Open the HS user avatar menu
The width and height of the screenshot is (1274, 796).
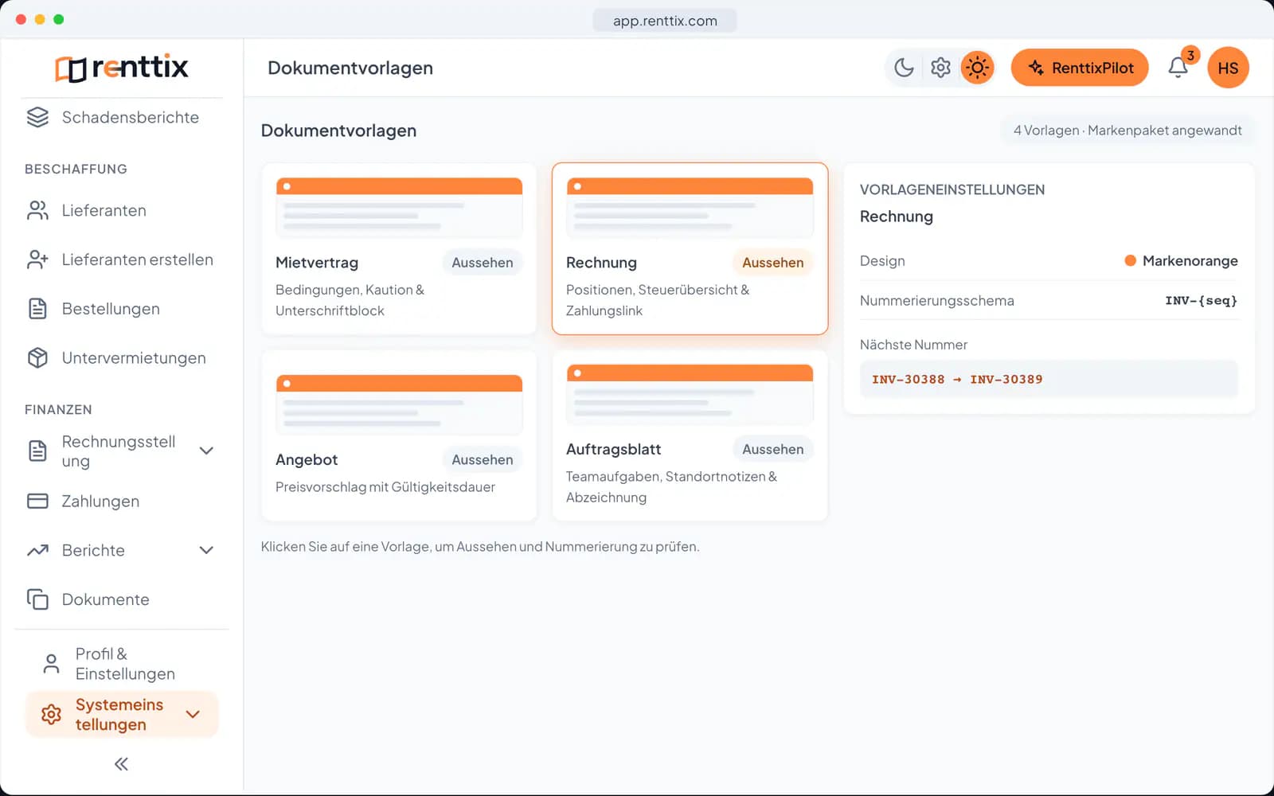[x=1228, y=68]
